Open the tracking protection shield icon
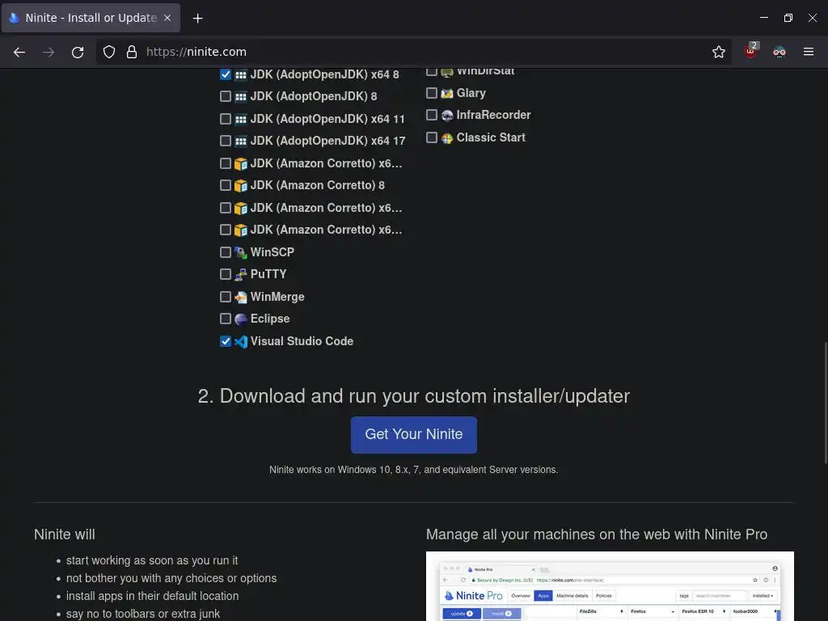The image size is (828, 621). (x=109, y=52)
